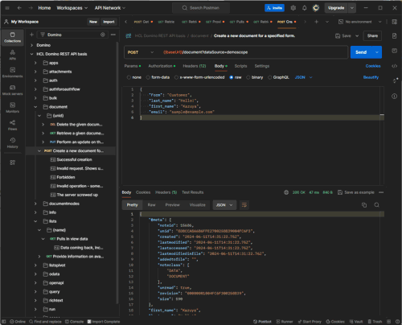The width and height of the screenshot is (402, 325).
Task: Open the response JSON format dropdown
Action: pyautogui.click(x=224, y=205)
